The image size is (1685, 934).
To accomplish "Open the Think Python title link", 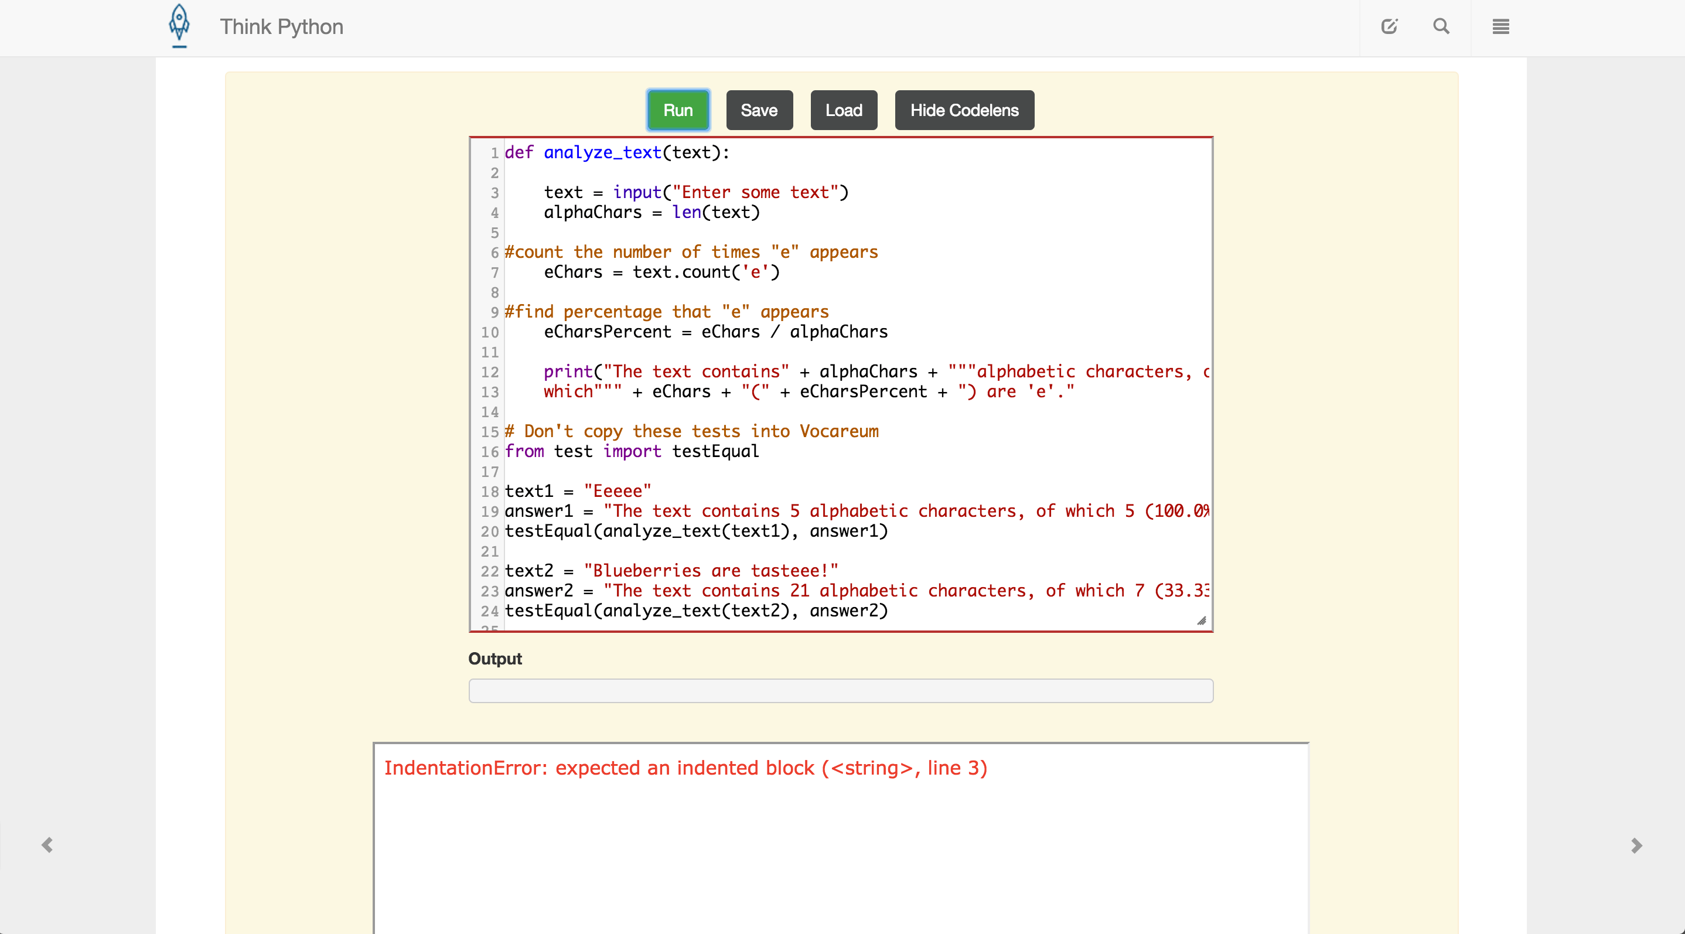I will coord(281,27).
